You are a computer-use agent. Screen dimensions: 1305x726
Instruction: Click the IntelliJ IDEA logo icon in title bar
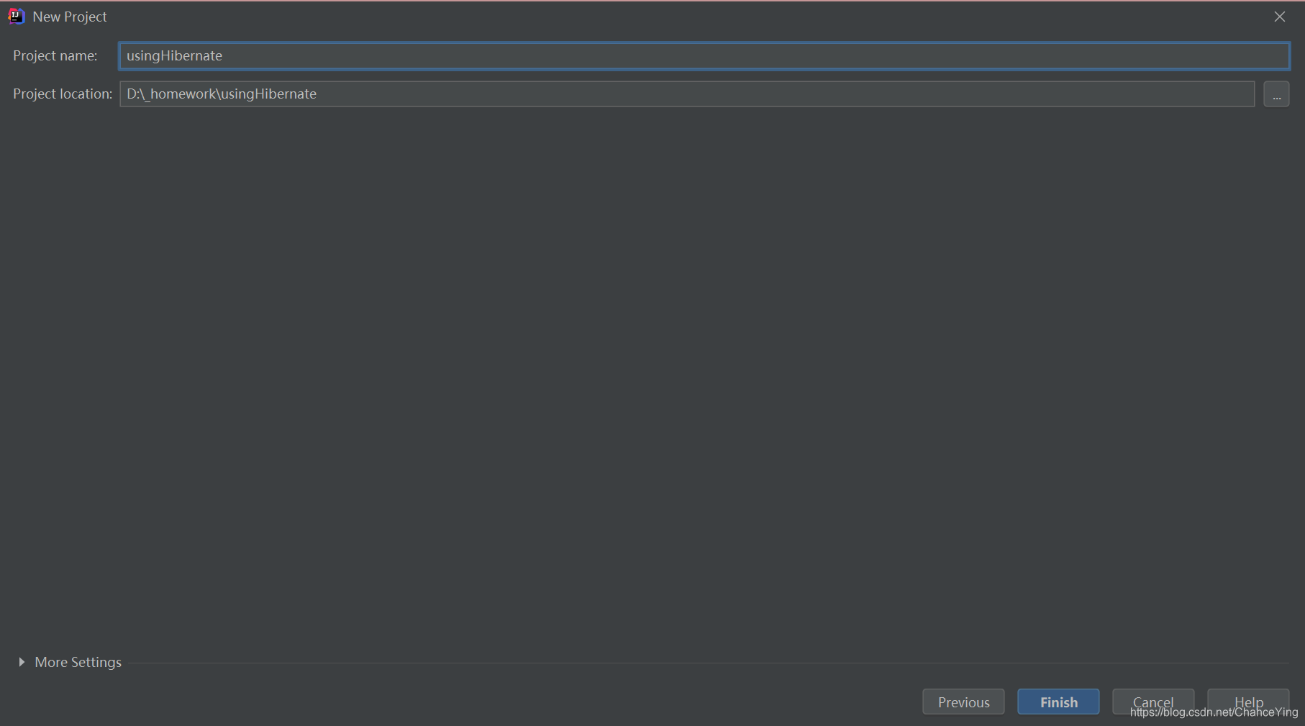pyautogui.click(x=16, y=16)
